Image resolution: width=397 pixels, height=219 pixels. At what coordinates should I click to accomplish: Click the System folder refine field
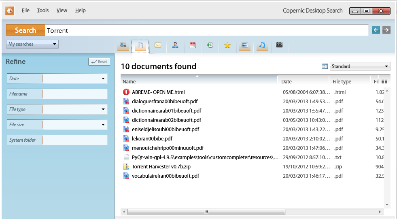[x=75, y=140]
